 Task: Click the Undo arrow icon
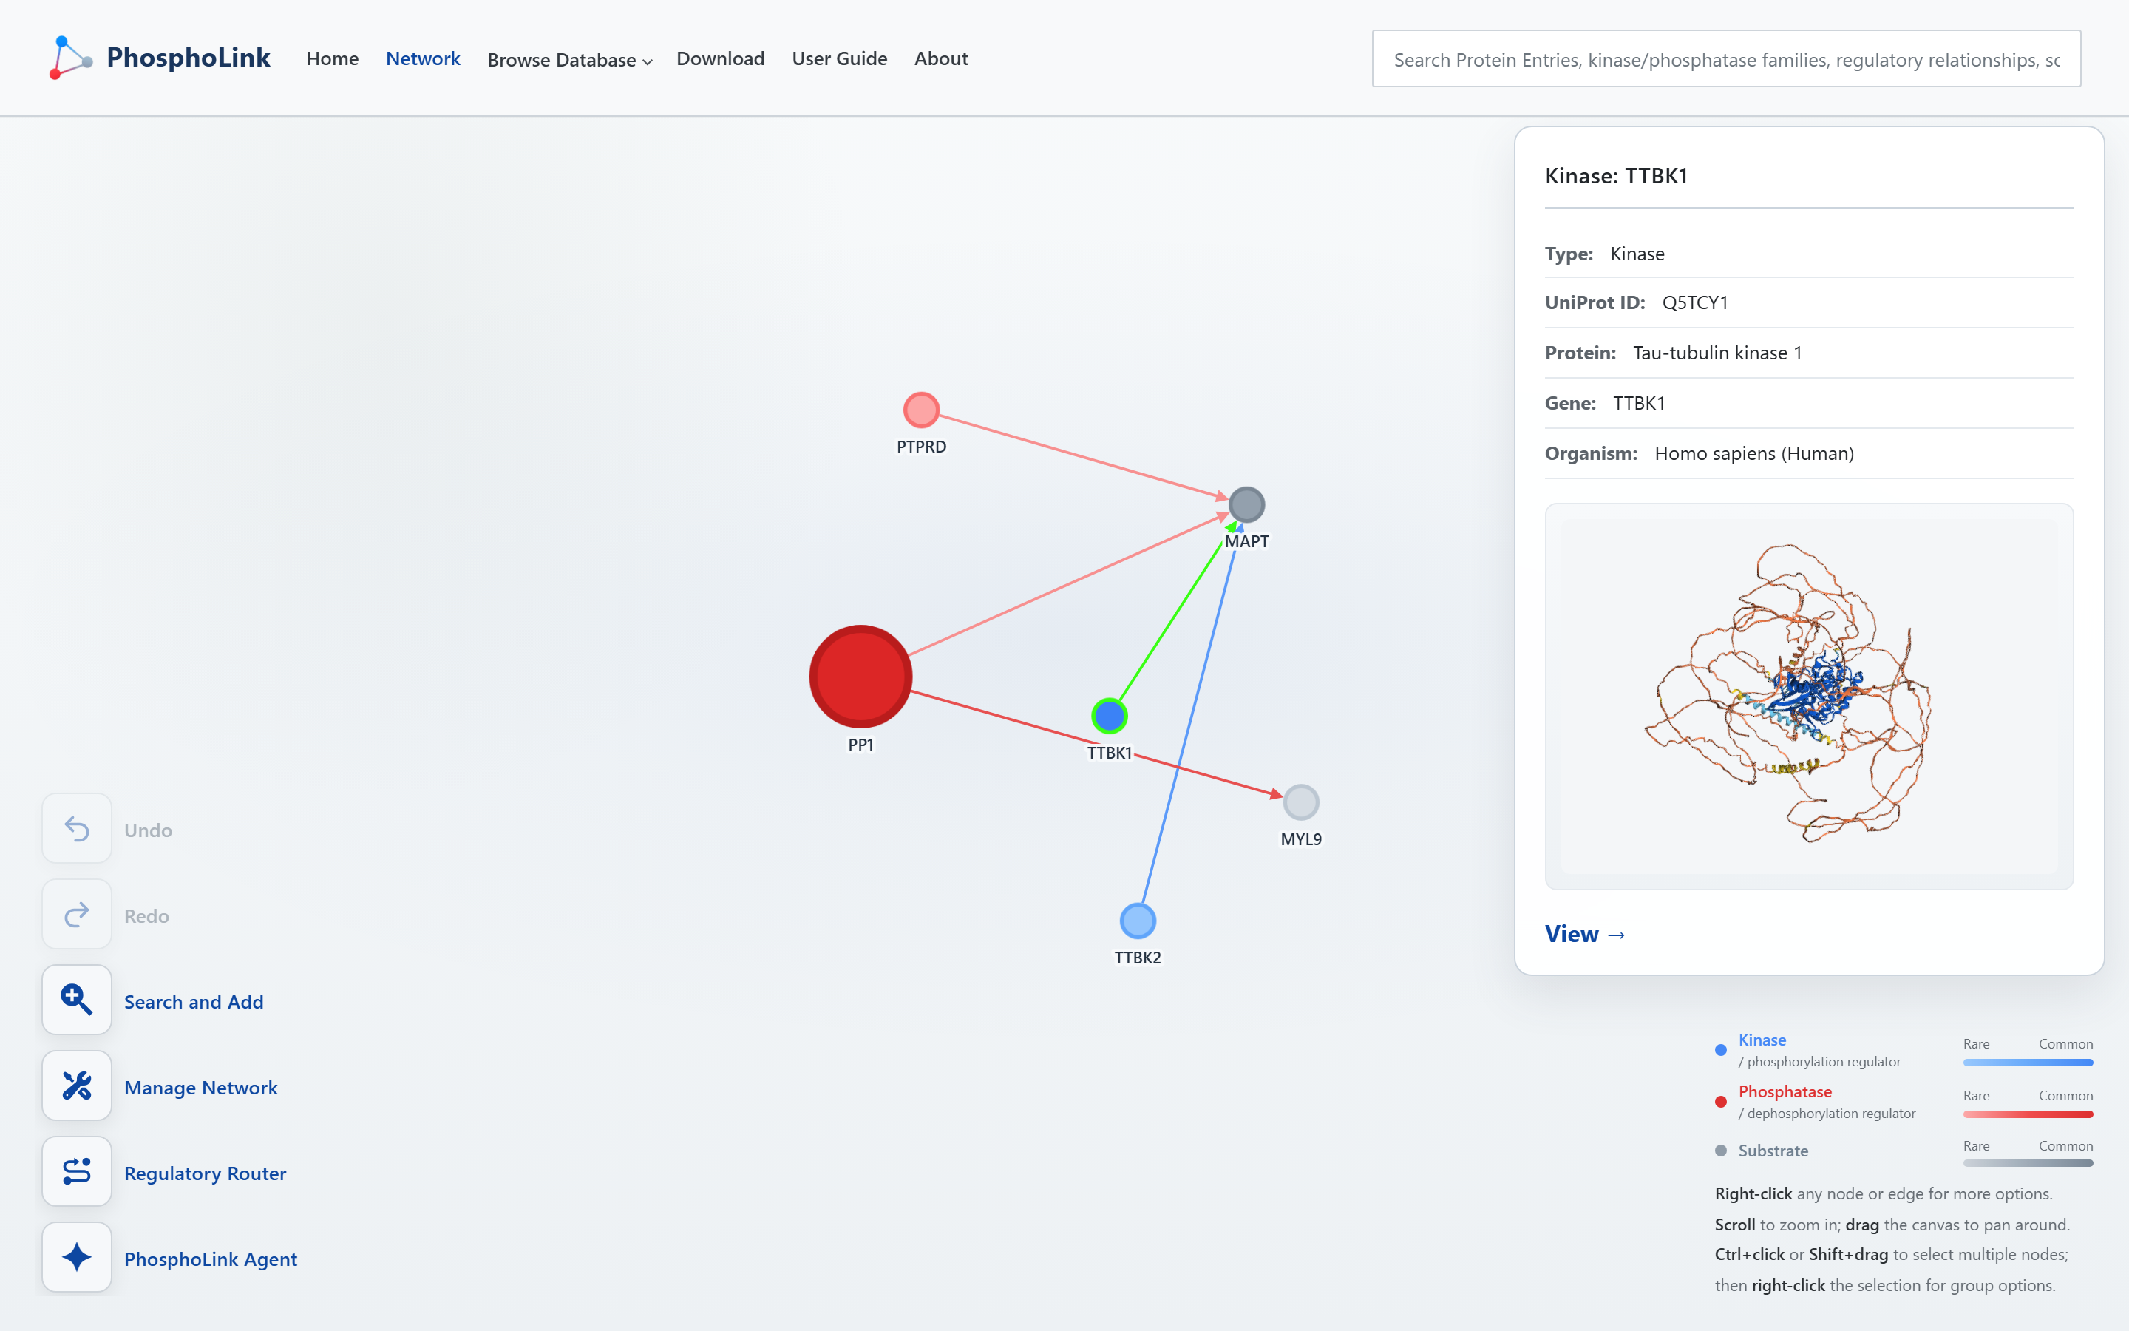77,828
